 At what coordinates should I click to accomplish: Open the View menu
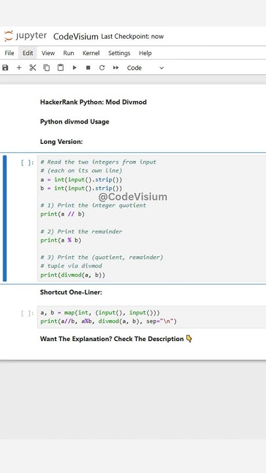[48, 53]
